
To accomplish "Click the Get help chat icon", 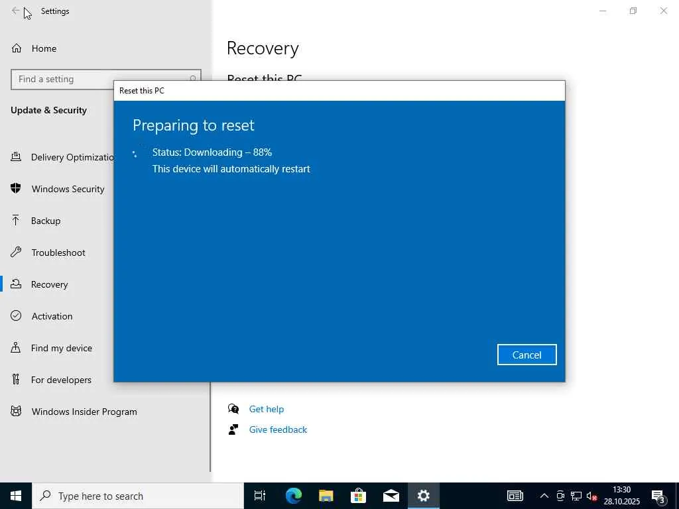I will pos(233,408).
